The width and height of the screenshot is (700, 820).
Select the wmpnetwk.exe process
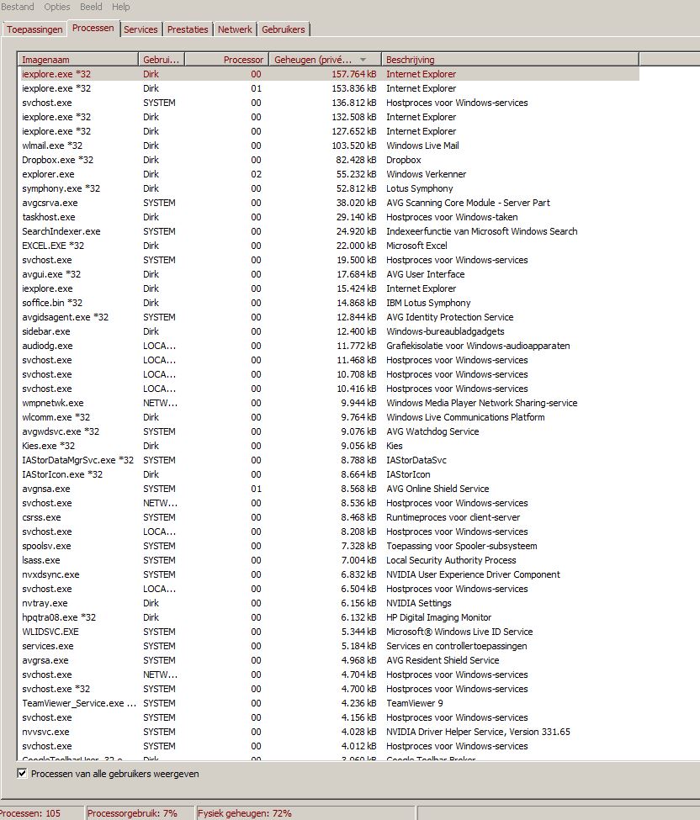(x=329, y=403)
